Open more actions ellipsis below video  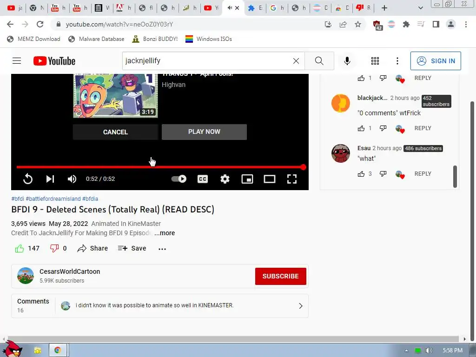point(162,249)
